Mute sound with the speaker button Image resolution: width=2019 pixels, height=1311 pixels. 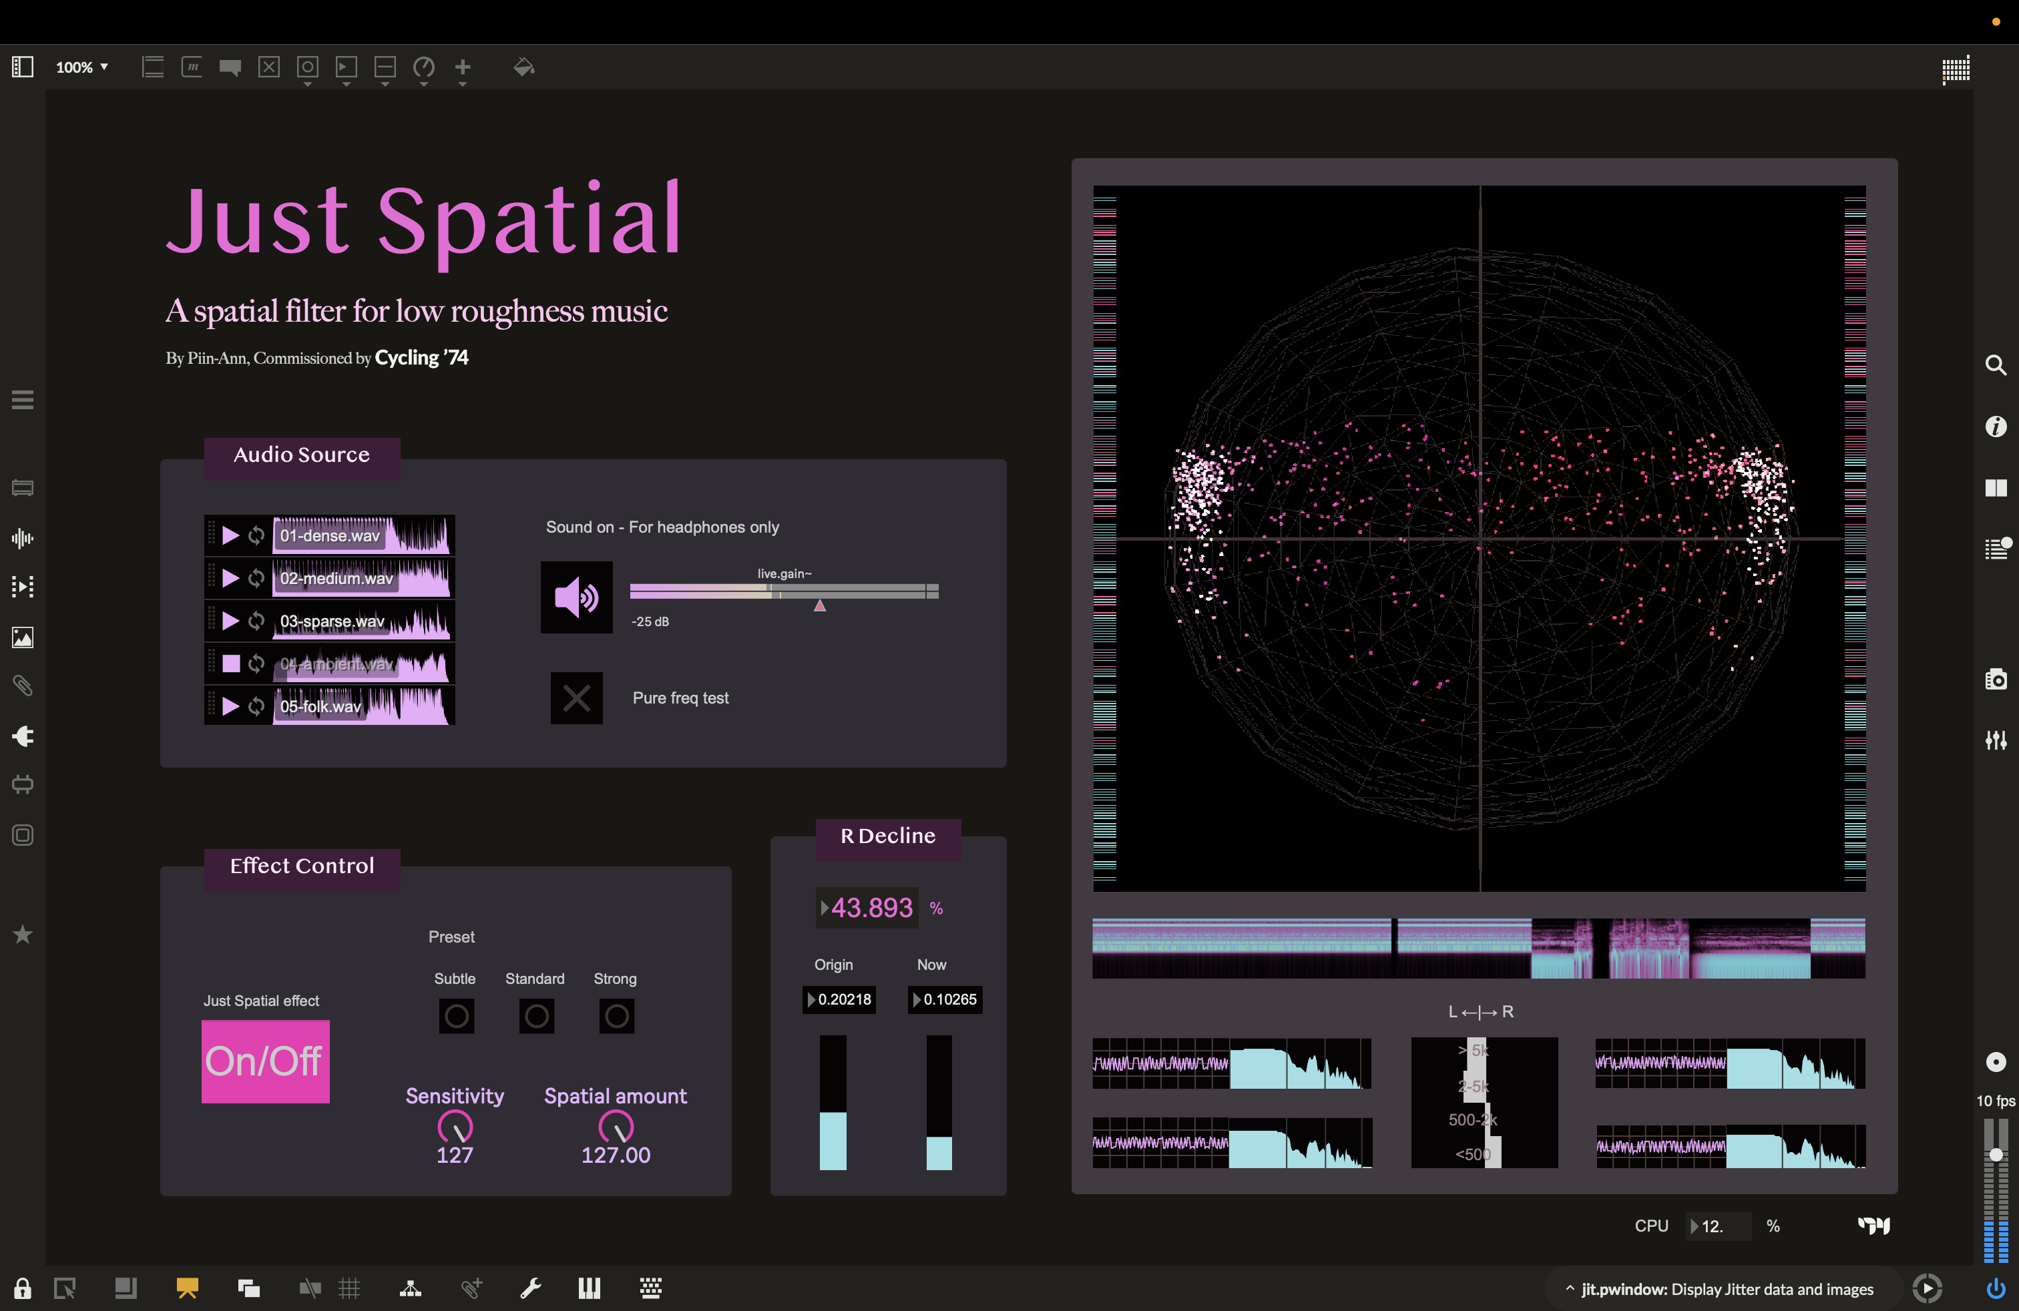(x=577, y=598)
